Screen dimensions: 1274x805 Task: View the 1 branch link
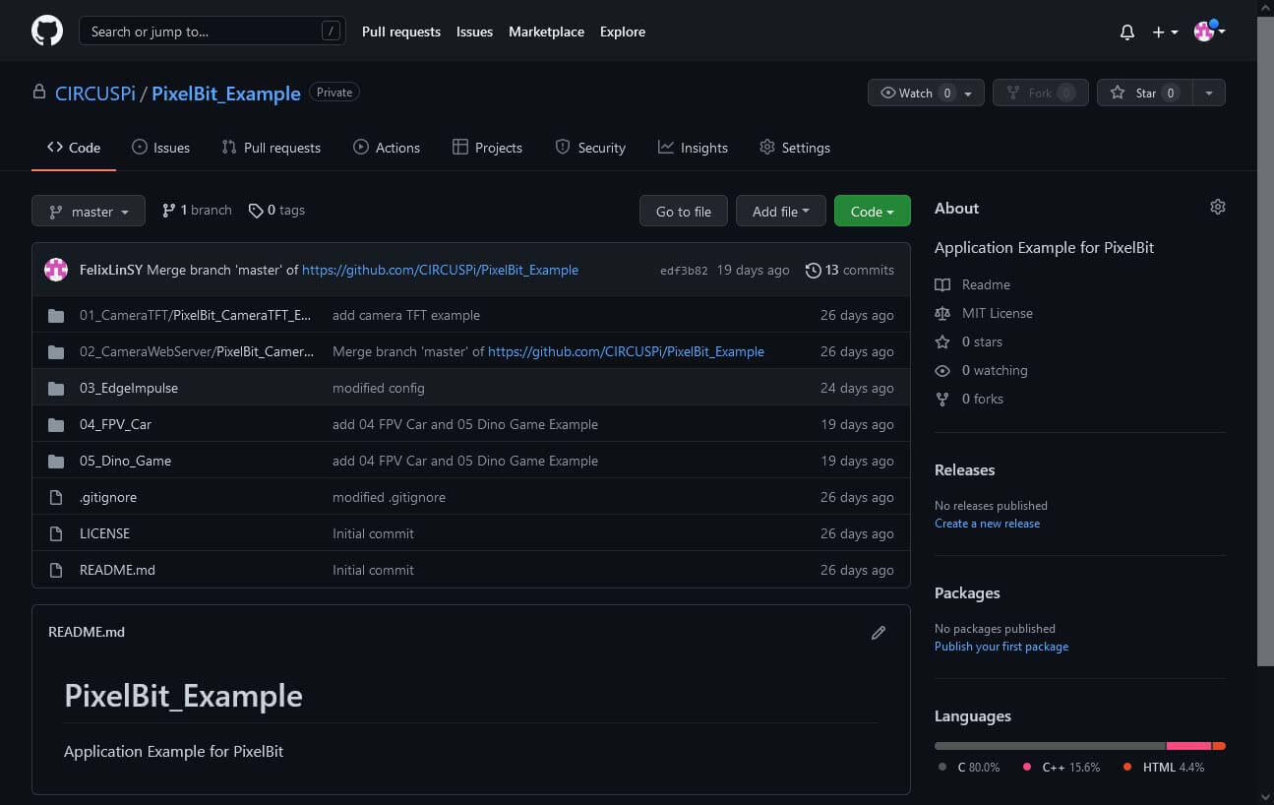point(197,210)
